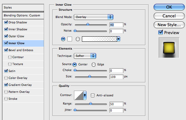Enable the Stroke checkbox
Image resolution: width=186 pixels, height=120 pixels.
coord(6,99)
